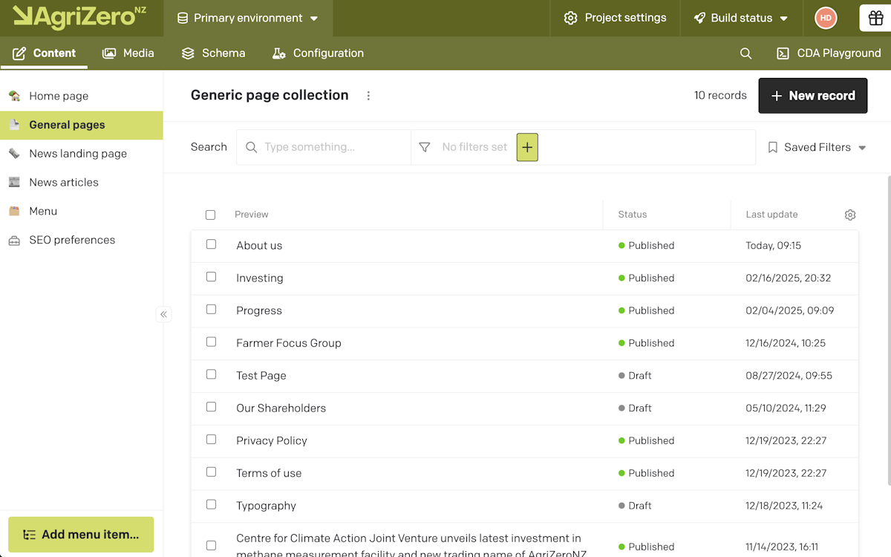Open table column settings gear icon
The height and width of the screenshot is (557, 891).
850,215
